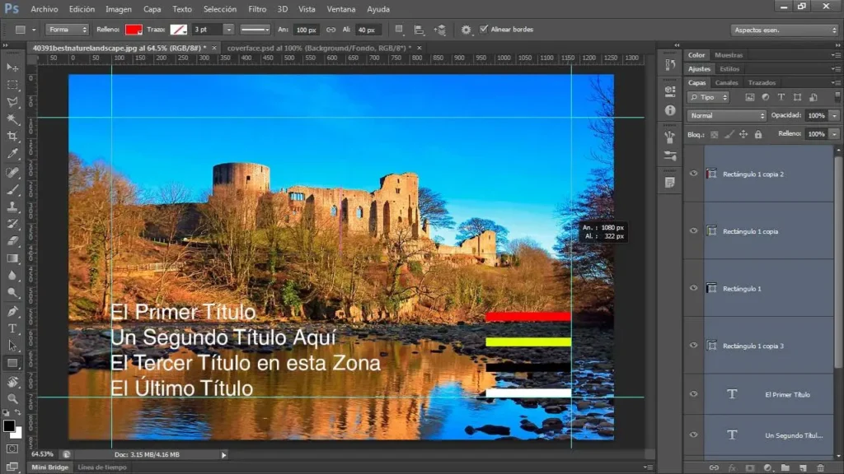
Task: Open the tool preset picker arrow
Action: [33, 30]
